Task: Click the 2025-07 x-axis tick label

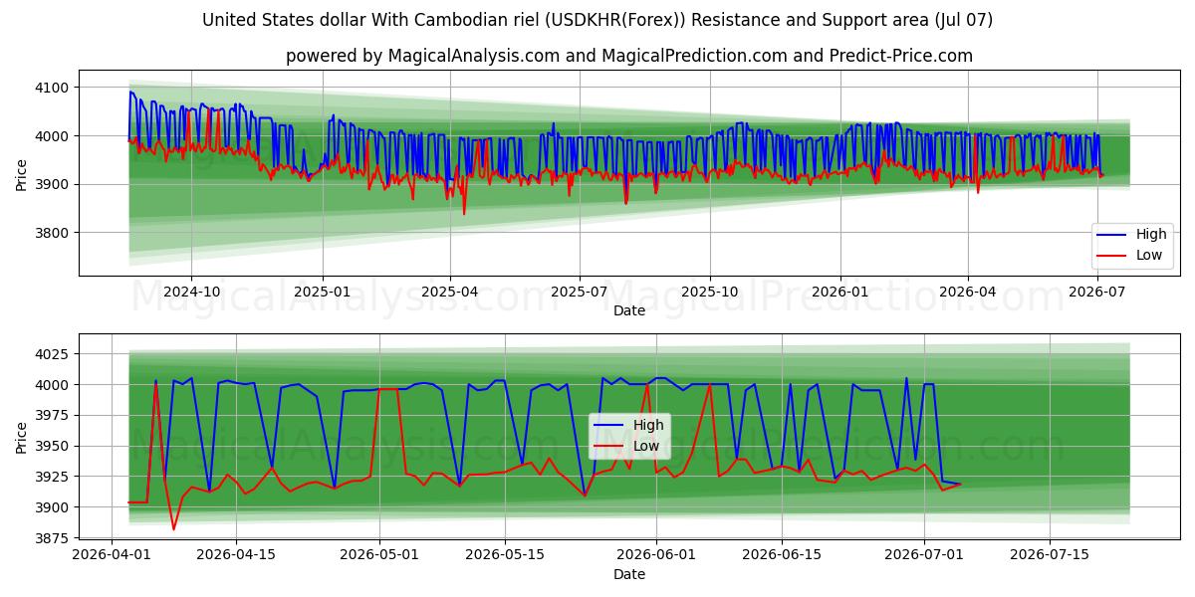Action: pyautogui.click(x=580, y=293)
